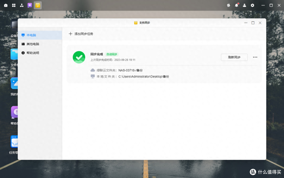Click the local path C:\Users\Administrator\Desktop\备份

pyautogui.click(x=144, y=76)
